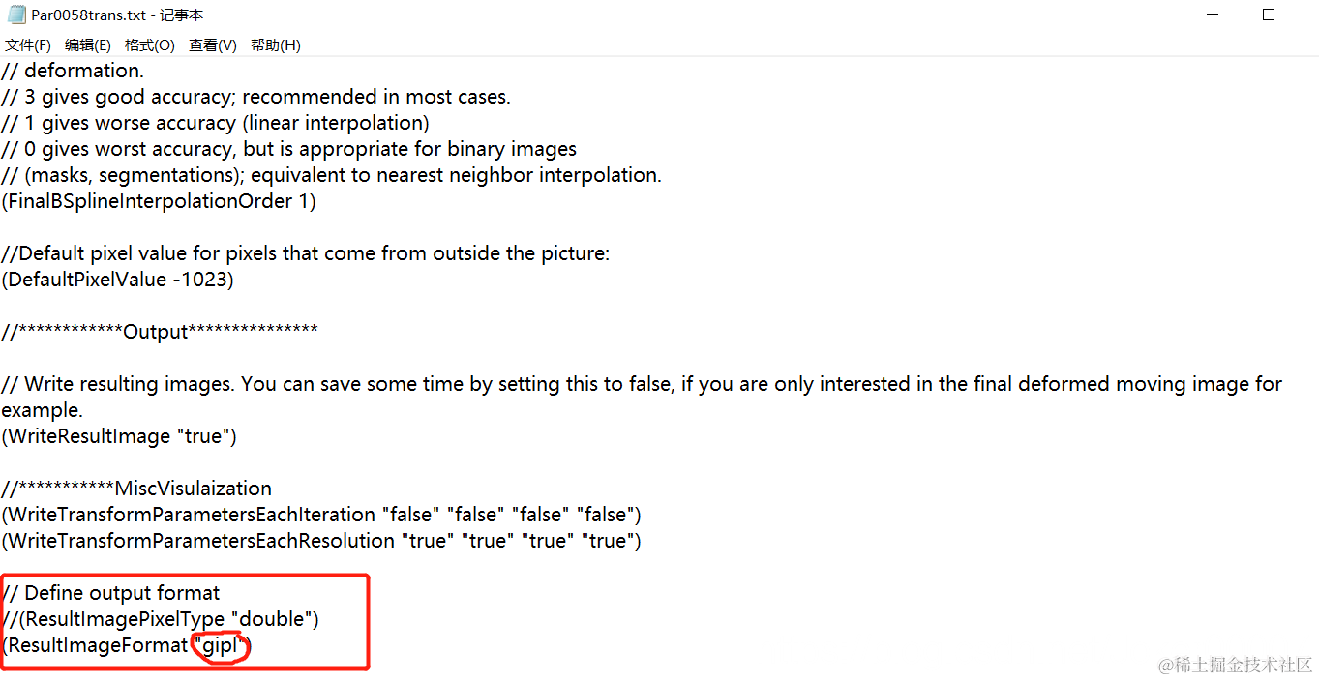Click the "// Define output format" comment
The height and width of the screenshot is (681, 1319).
click(111, 593)
